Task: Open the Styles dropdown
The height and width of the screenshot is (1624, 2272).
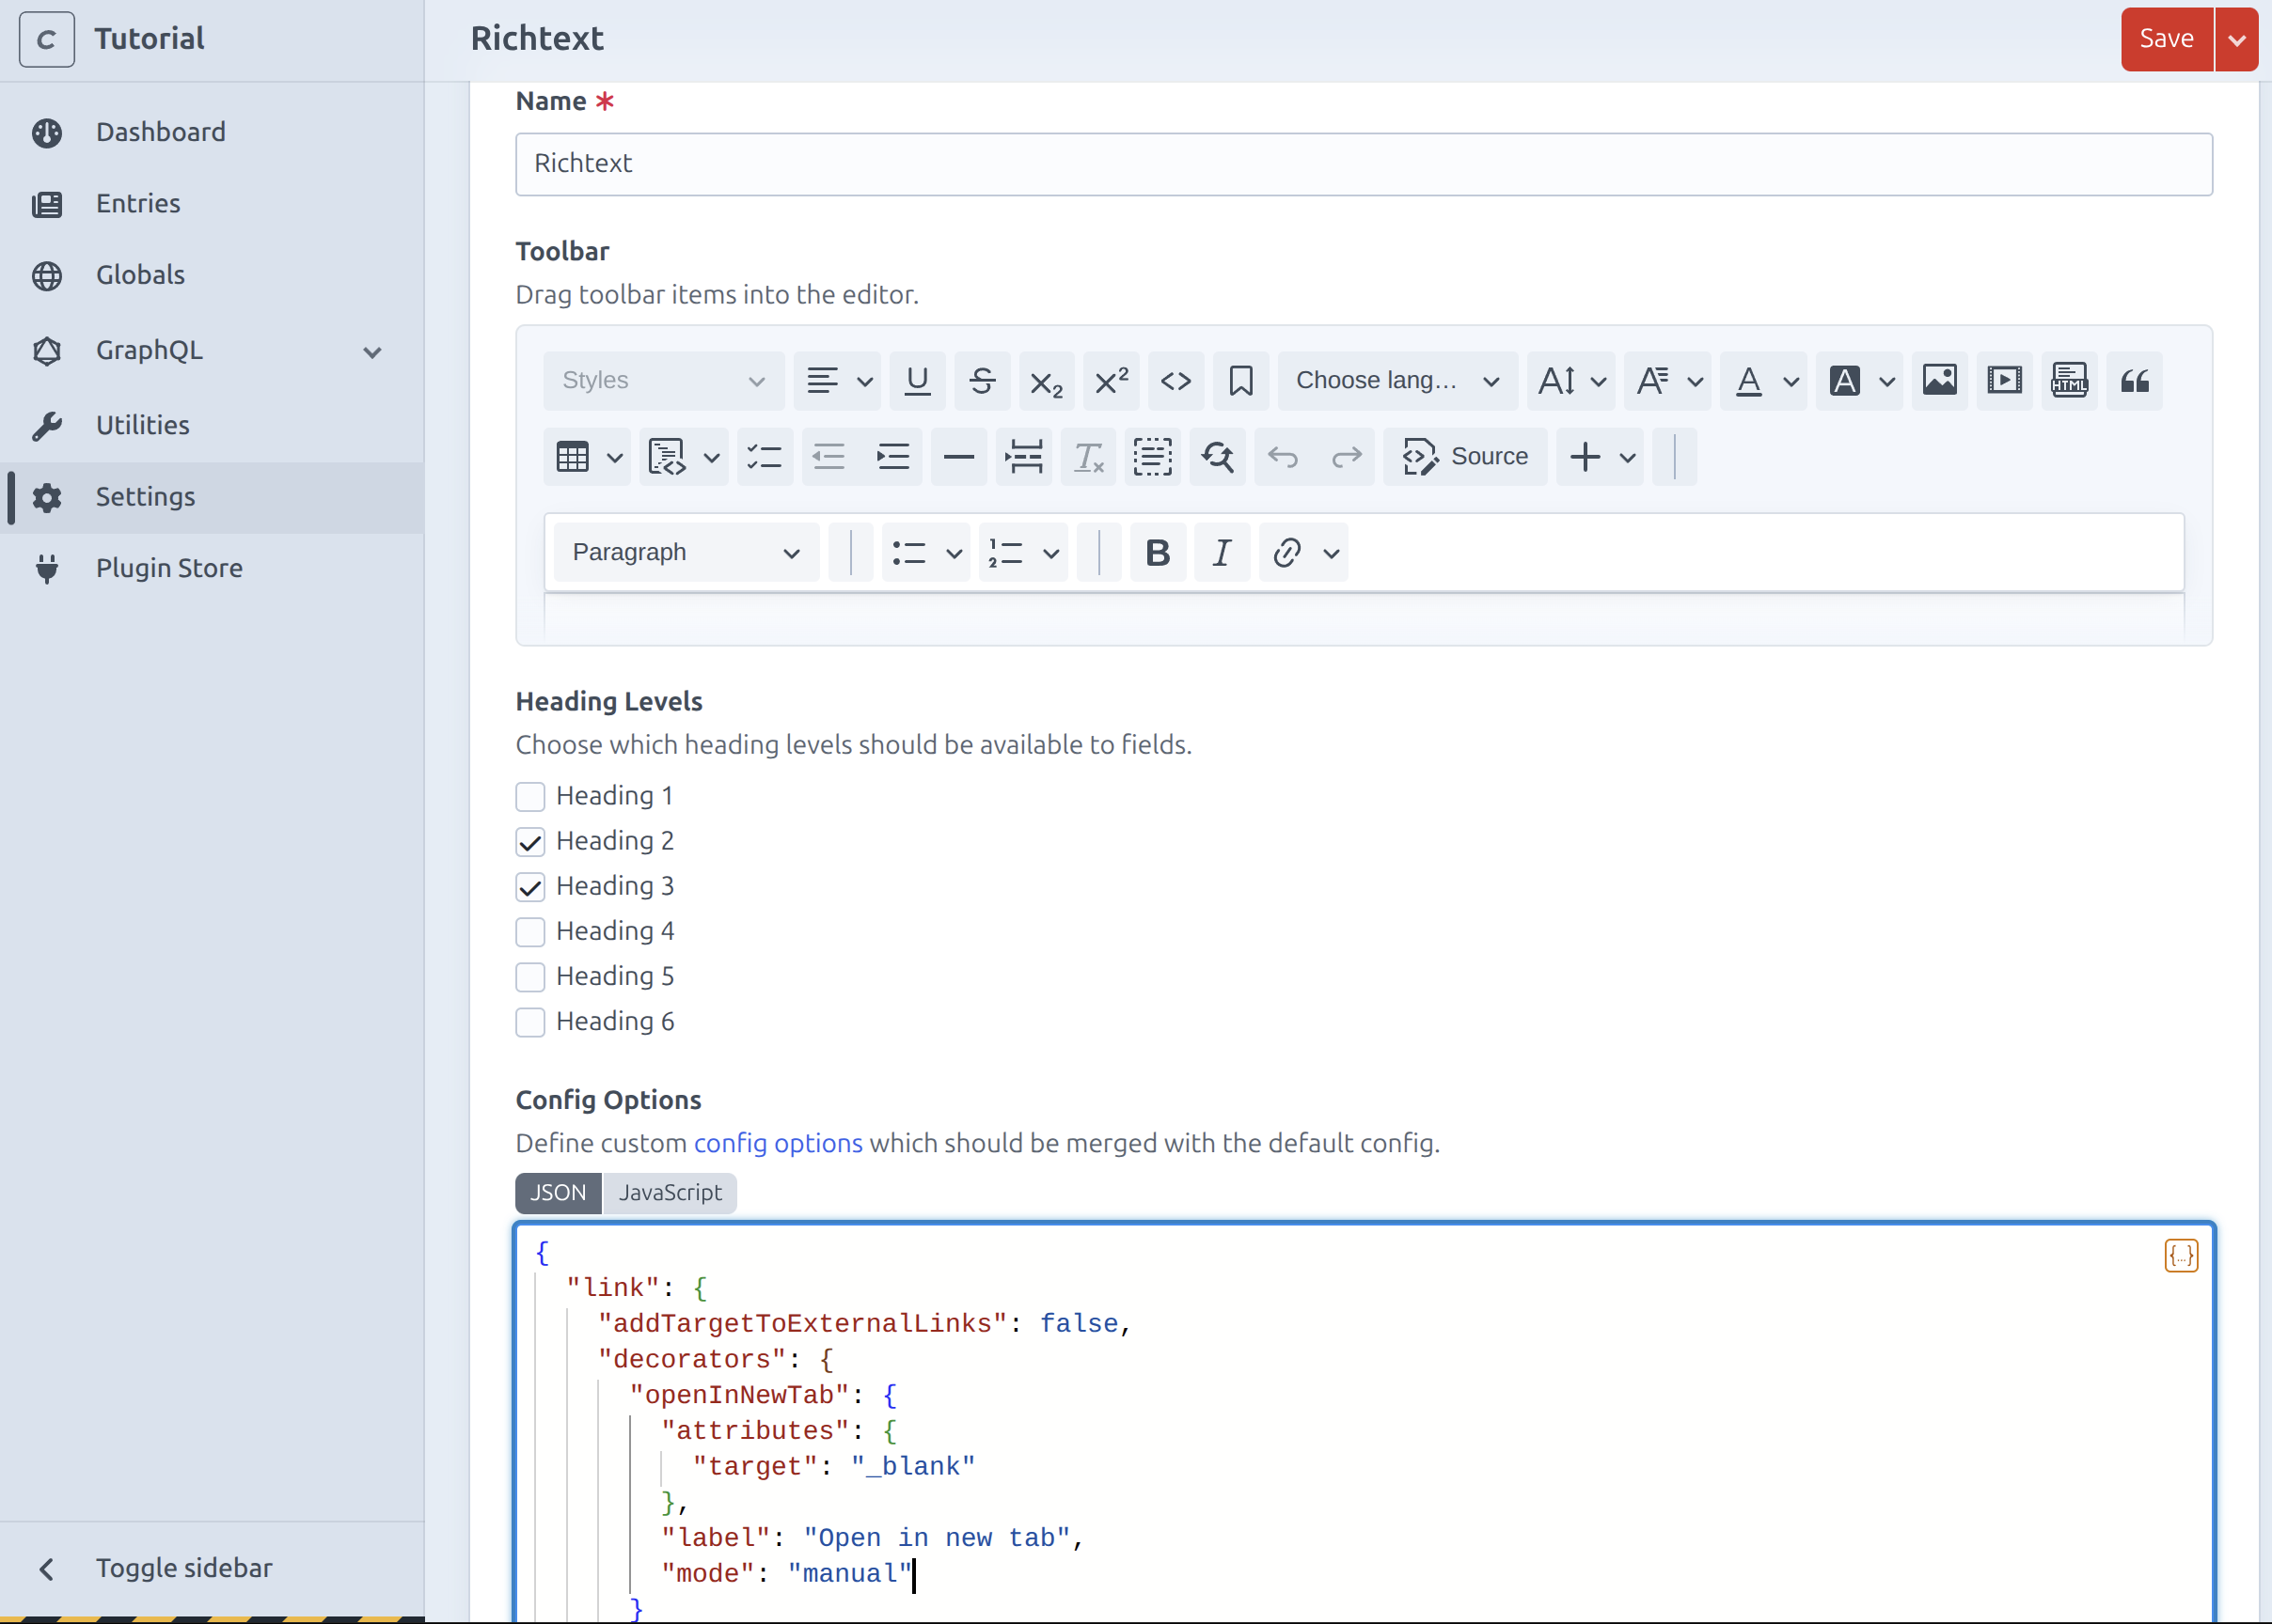Action: click(663, 381)
